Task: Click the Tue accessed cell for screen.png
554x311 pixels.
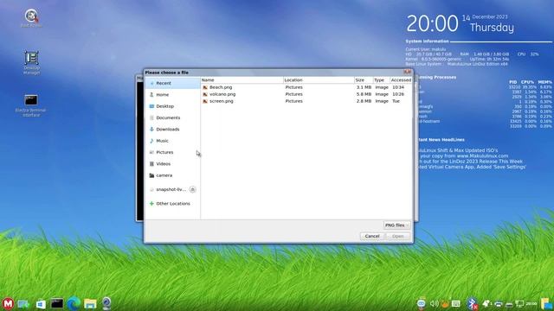Action: pyautogui.click(x=396, y=101)
